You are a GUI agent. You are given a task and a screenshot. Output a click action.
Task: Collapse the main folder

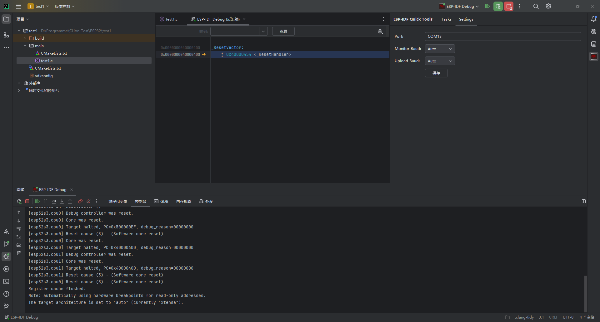pos(25,46)
